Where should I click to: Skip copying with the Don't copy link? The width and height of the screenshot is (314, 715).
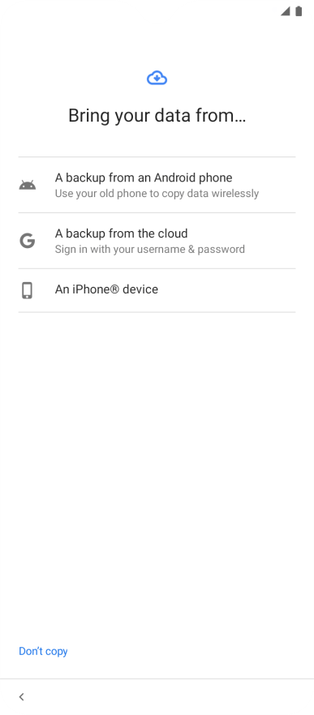(43, 651)
